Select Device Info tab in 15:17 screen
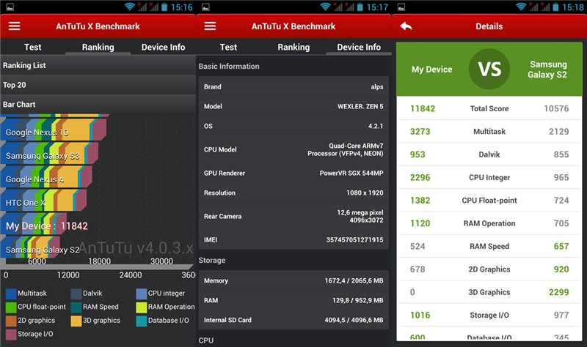The height and width of the screenshot is (347, 587). coord(359,47)
